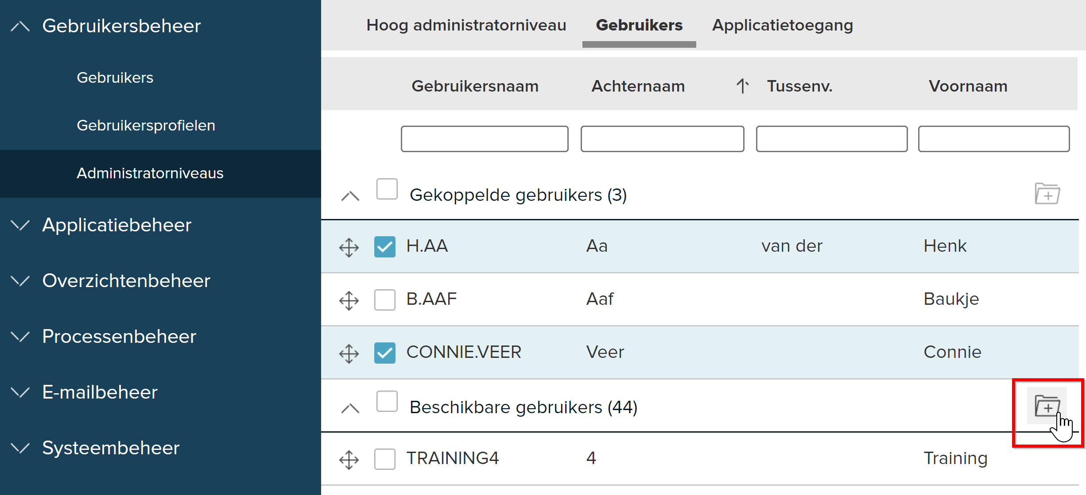Sort by the Voornaam column header

pos(968,86)
